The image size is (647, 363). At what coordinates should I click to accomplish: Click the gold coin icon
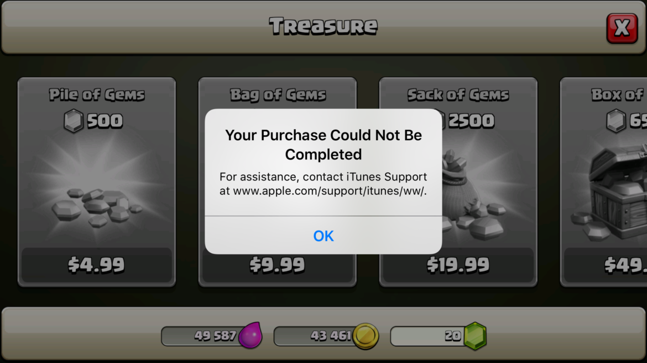pyautogui.click(x=365, y=336)
